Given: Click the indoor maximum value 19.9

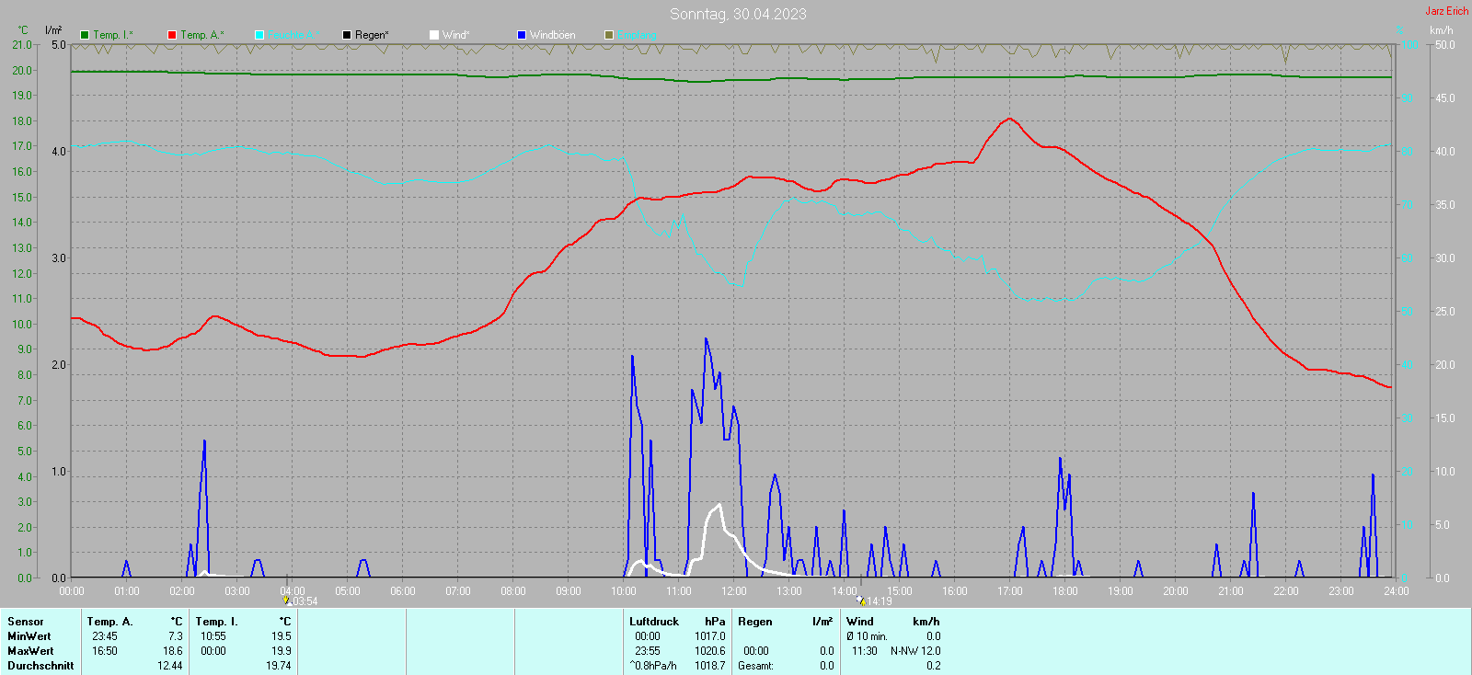Looking at the screenshot, I should (282, 651).
